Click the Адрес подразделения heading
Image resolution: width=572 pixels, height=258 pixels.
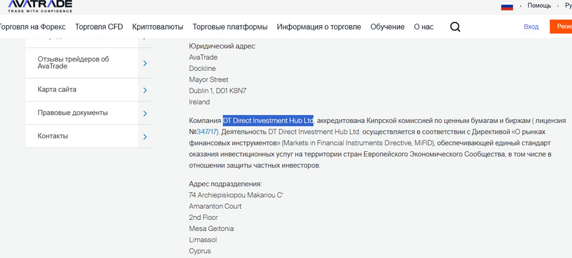coord(226,184)
